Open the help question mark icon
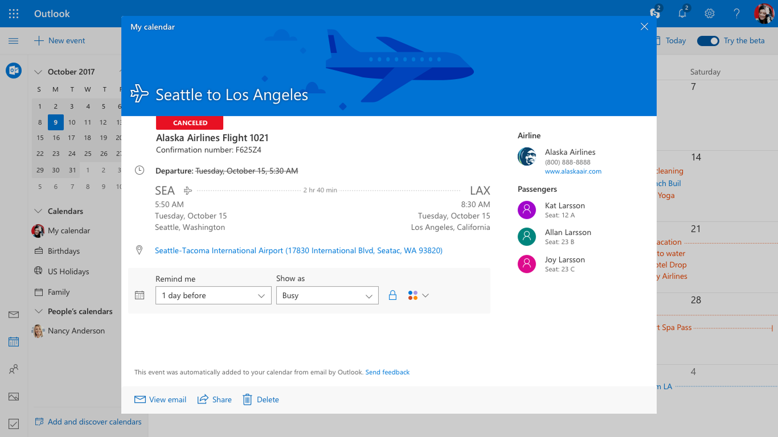This screenshot has width=778, height=437. click(x=736, y=14)
